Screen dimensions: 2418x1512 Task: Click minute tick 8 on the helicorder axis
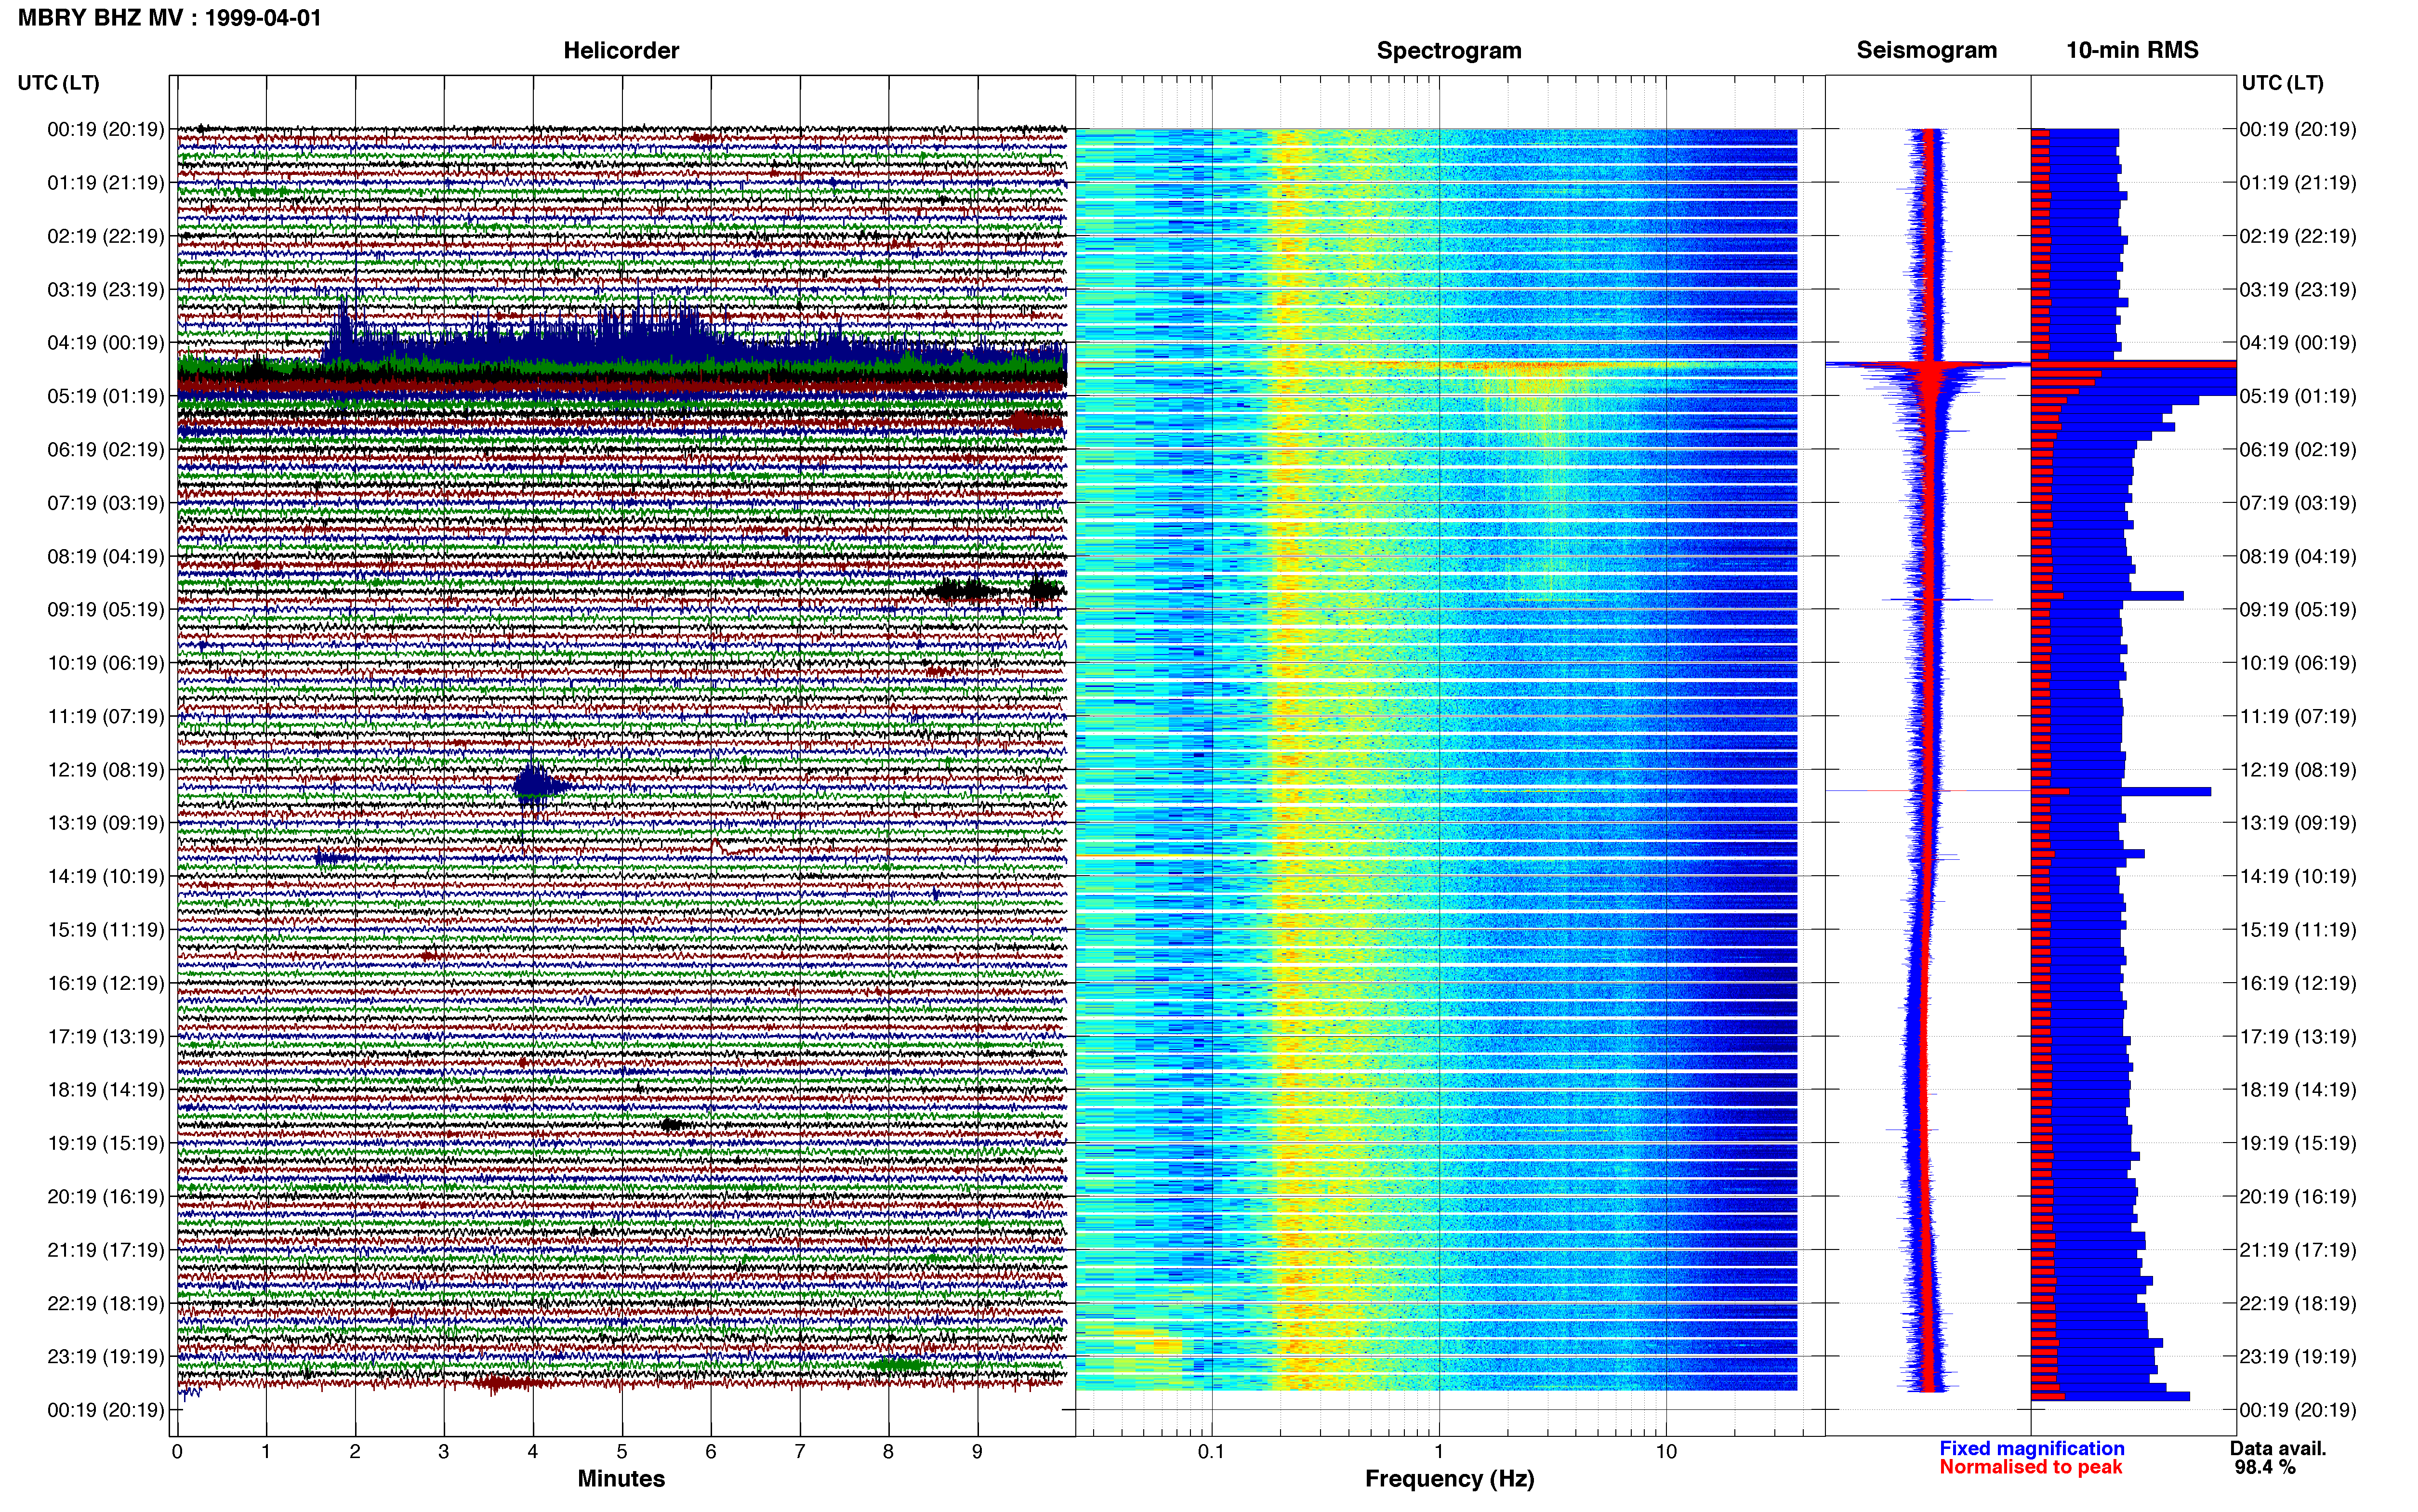tap(888, 1452)
